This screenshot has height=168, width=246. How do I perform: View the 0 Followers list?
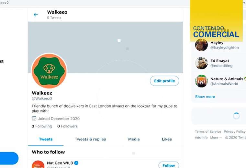67,126
